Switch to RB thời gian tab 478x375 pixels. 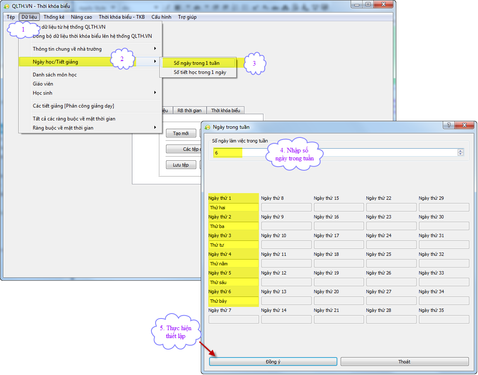point(190,110)
